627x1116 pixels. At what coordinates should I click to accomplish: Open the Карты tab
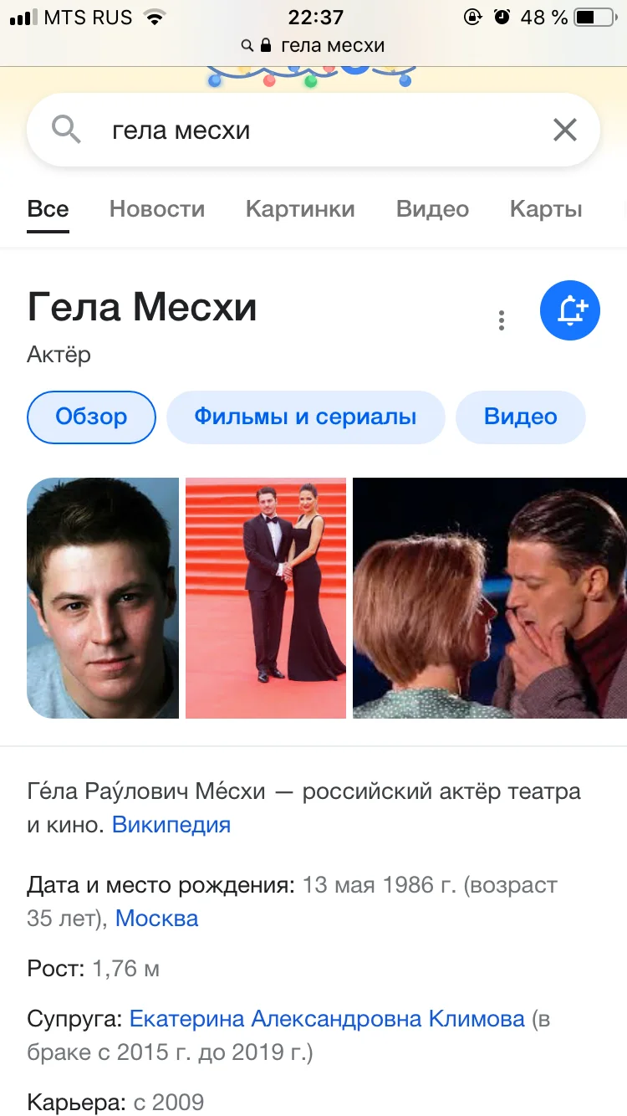point(546,209)
